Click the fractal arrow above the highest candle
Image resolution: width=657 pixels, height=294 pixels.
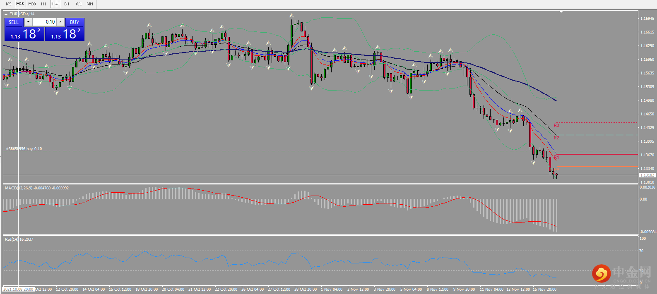click(x=292, y=16)
